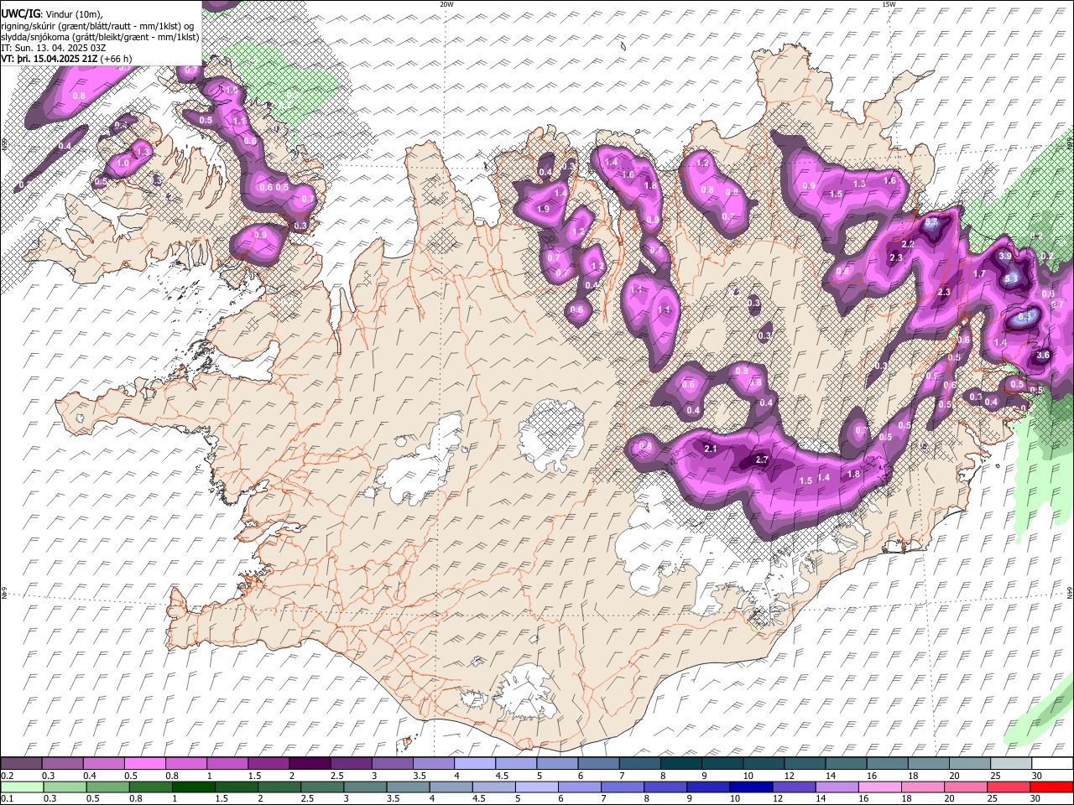Click the 2.1 precipitation value on map

pyautogui.click(x=711, y=449)
